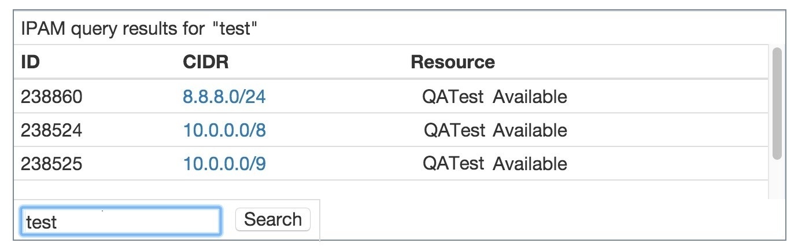The height and width of the screenshot is (250, 798).
Task: Click the ID column header
Action: (30, 62)
